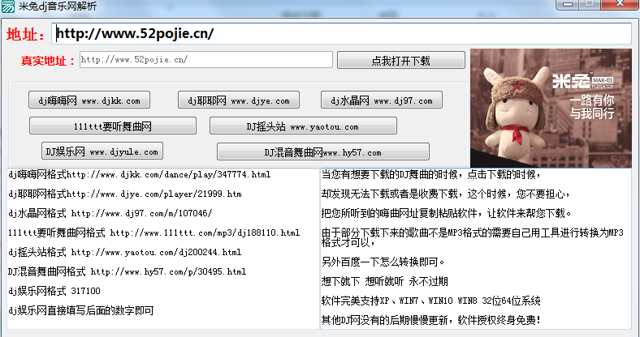Click the 其他DJ网没有的后期慢慢更新 line
The width and height of the screenshot is (640, 337).
431,320
